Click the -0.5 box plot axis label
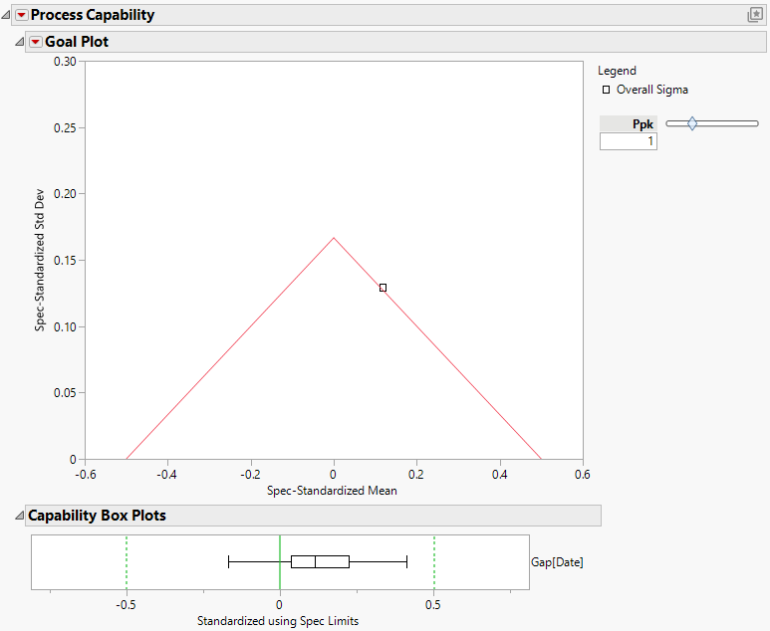Image resolution: width=770 pixels, height=631 pixels. pyautogui.click(x=126, y=605)
